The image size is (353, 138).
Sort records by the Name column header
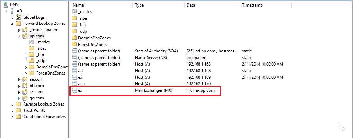click(102, 5)
